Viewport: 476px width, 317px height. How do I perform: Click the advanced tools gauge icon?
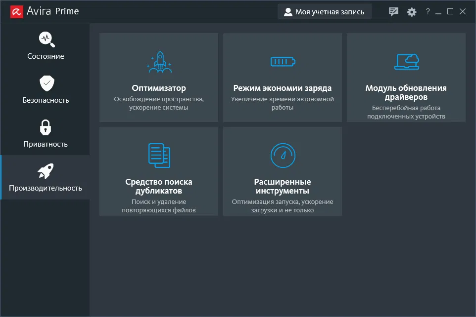(x=283, y=156)
